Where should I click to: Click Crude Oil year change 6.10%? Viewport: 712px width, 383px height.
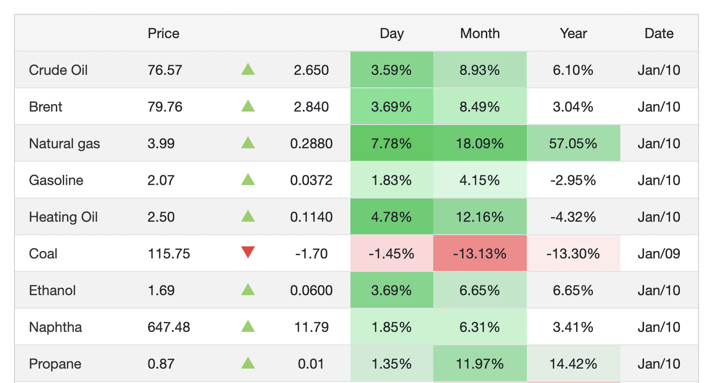(573, 70)
